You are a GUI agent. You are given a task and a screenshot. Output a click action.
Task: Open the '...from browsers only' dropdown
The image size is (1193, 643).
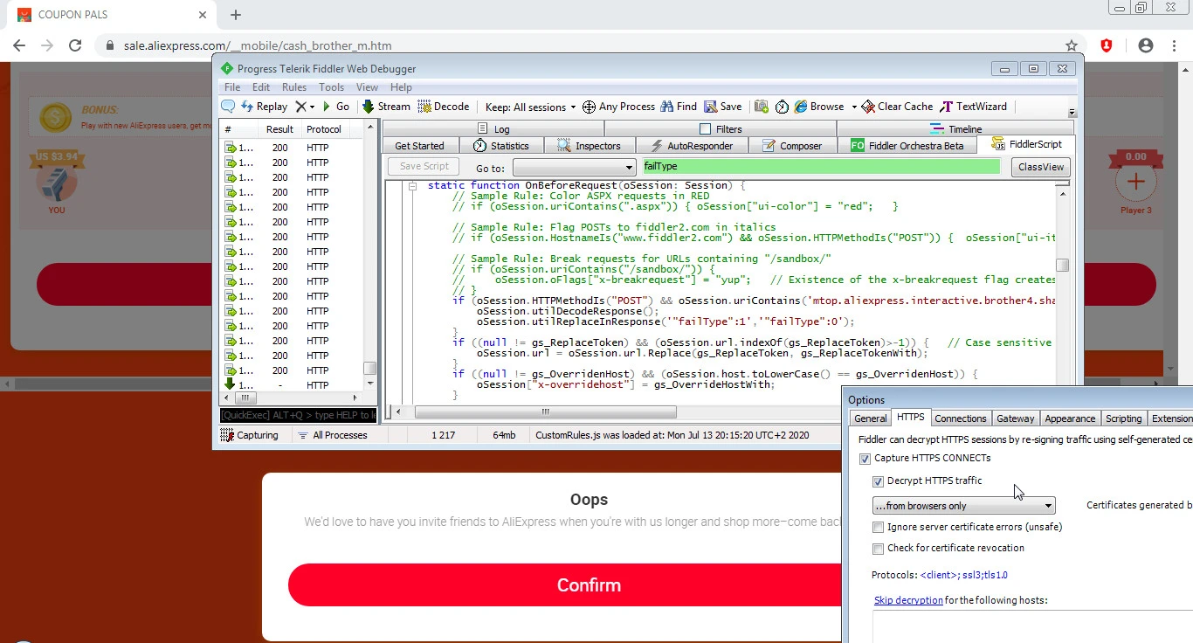point(963,506)
